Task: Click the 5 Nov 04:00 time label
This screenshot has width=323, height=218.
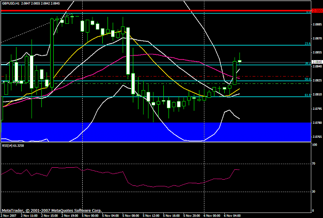Action: [x=111, y=216]
